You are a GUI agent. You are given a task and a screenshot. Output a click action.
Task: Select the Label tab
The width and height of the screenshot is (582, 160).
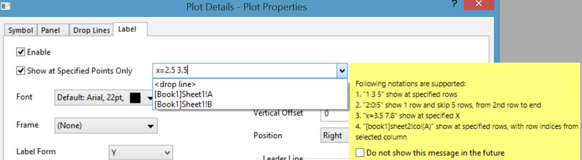point(130,29)
